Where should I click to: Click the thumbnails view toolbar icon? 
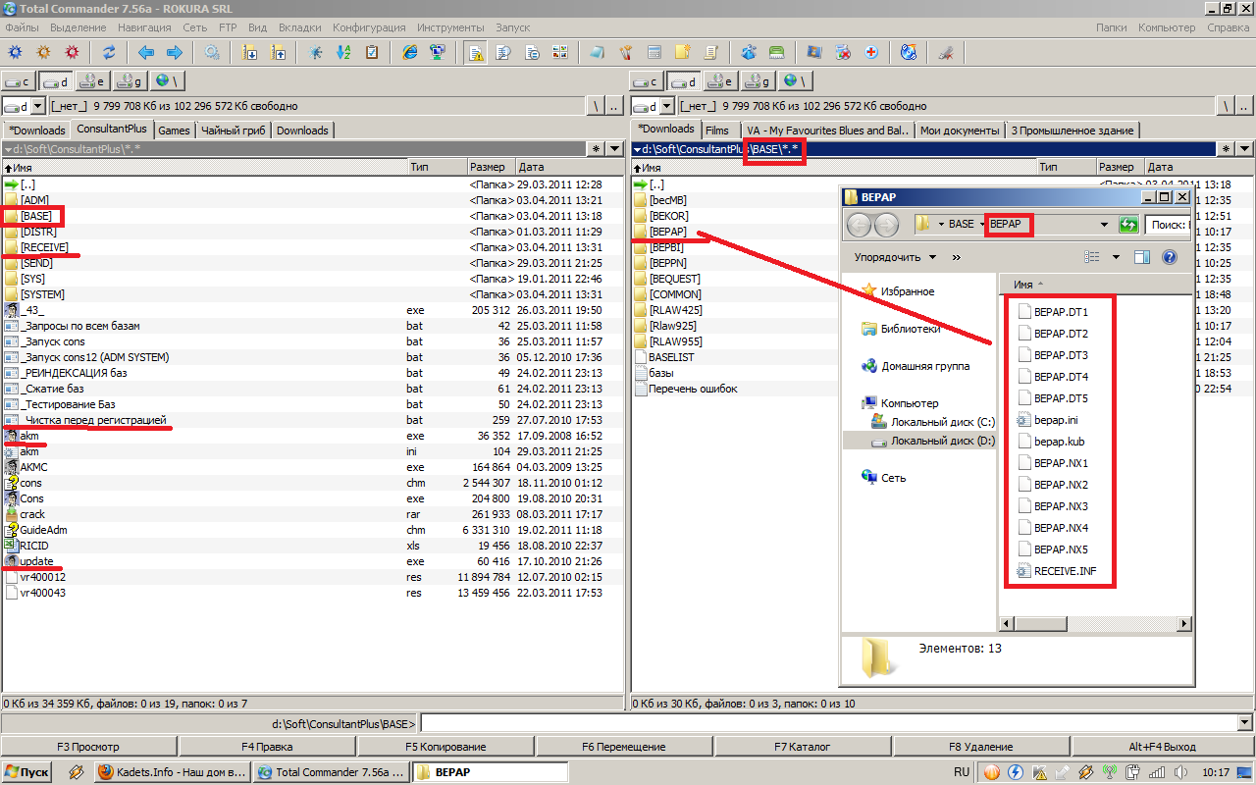click(x=560, y=52)
